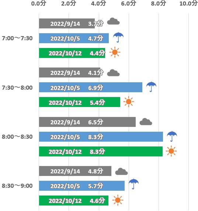The width and height of the screenshot is (198, 211).
Task: Click the sun icon beside 4.4分 bar
Action: pyautogui.click(x=115, y=52)
